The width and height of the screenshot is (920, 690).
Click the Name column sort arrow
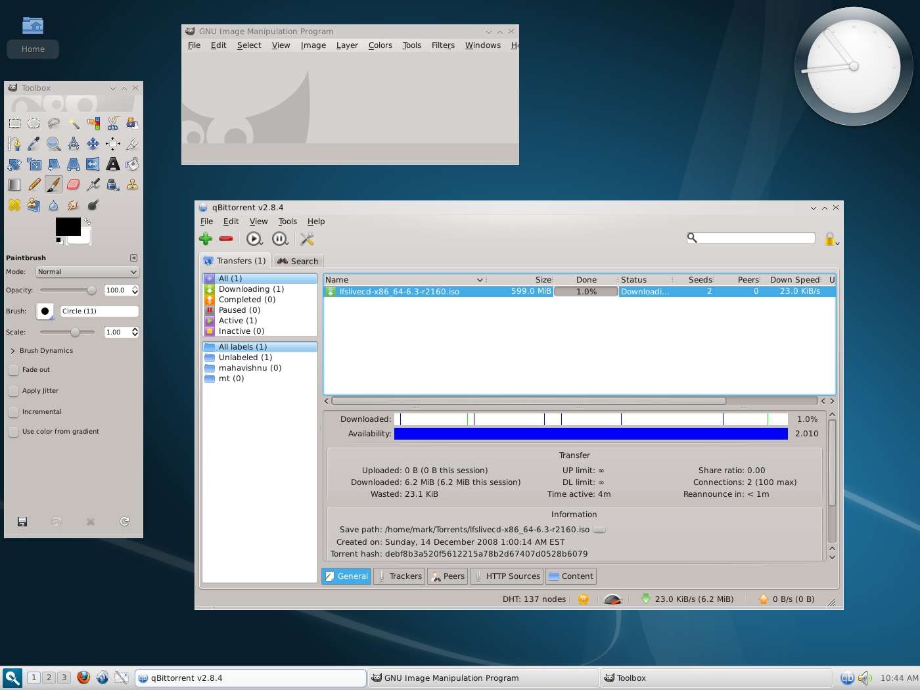(480, 280)
